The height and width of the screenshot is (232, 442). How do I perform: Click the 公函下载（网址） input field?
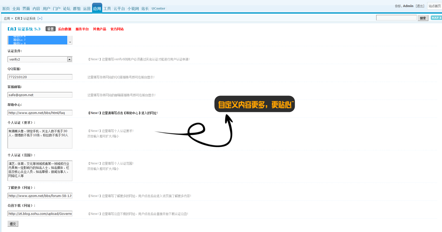[x=40, y=214]
